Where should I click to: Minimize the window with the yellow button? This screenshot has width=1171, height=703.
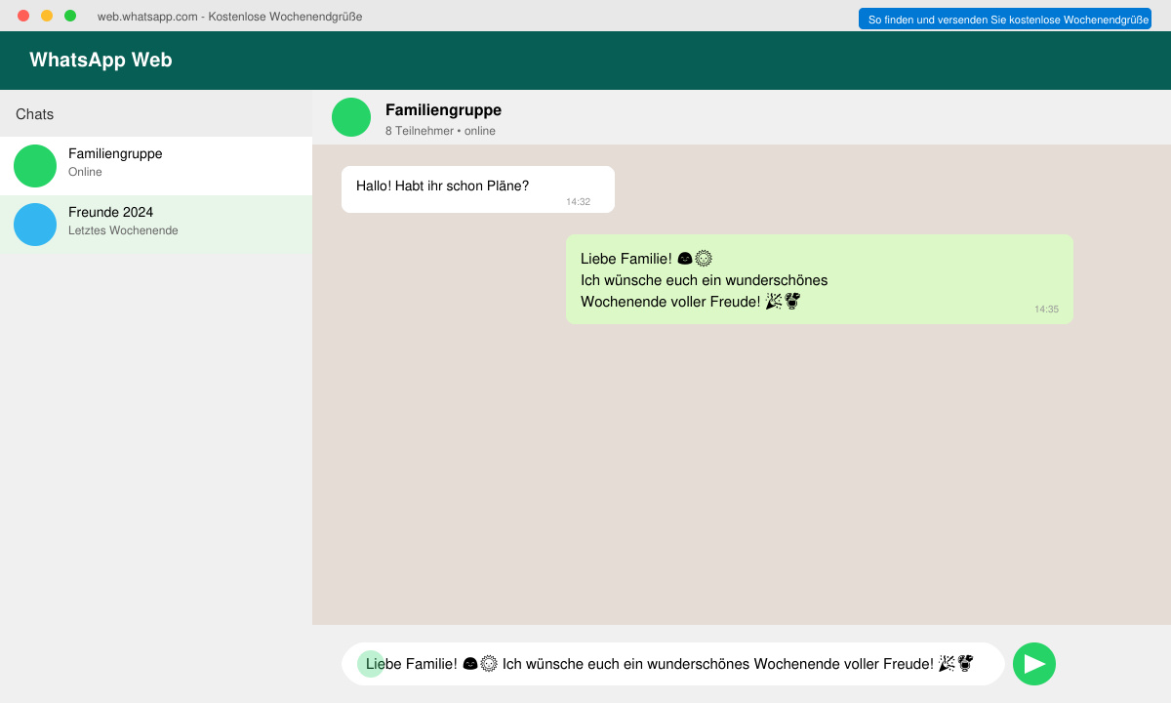(47, 16)
